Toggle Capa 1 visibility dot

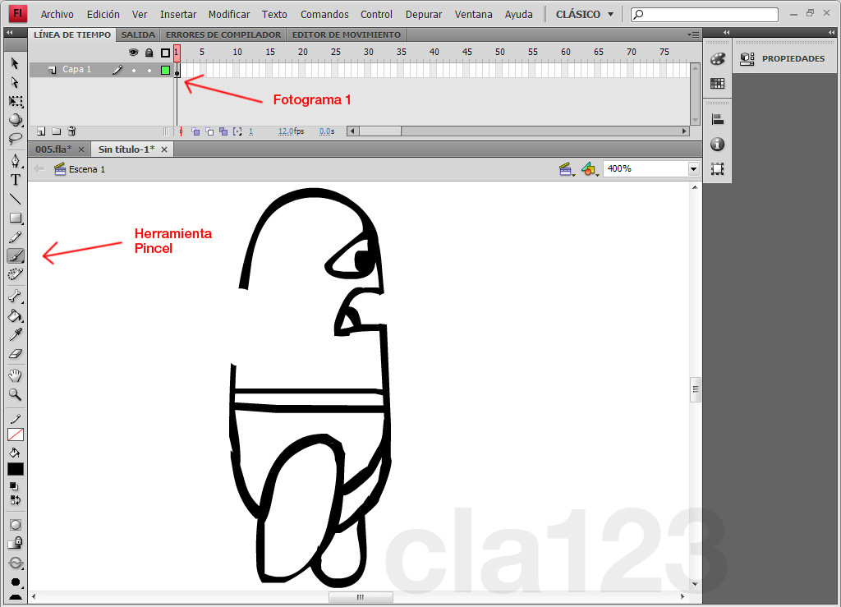pyautogui.click(x=134, y=71)
